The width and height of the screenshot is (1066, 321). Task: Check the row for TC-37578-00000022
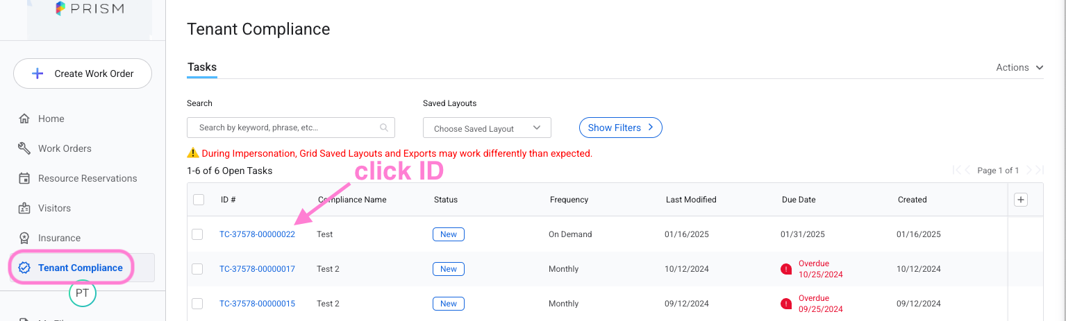[197, 234]
